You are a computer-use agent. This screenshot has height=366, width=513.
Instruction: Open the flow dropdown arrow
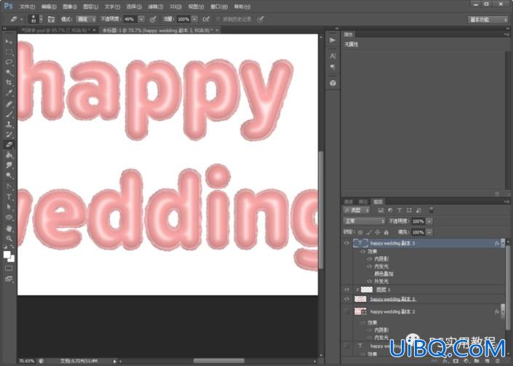tap(195, 20)
